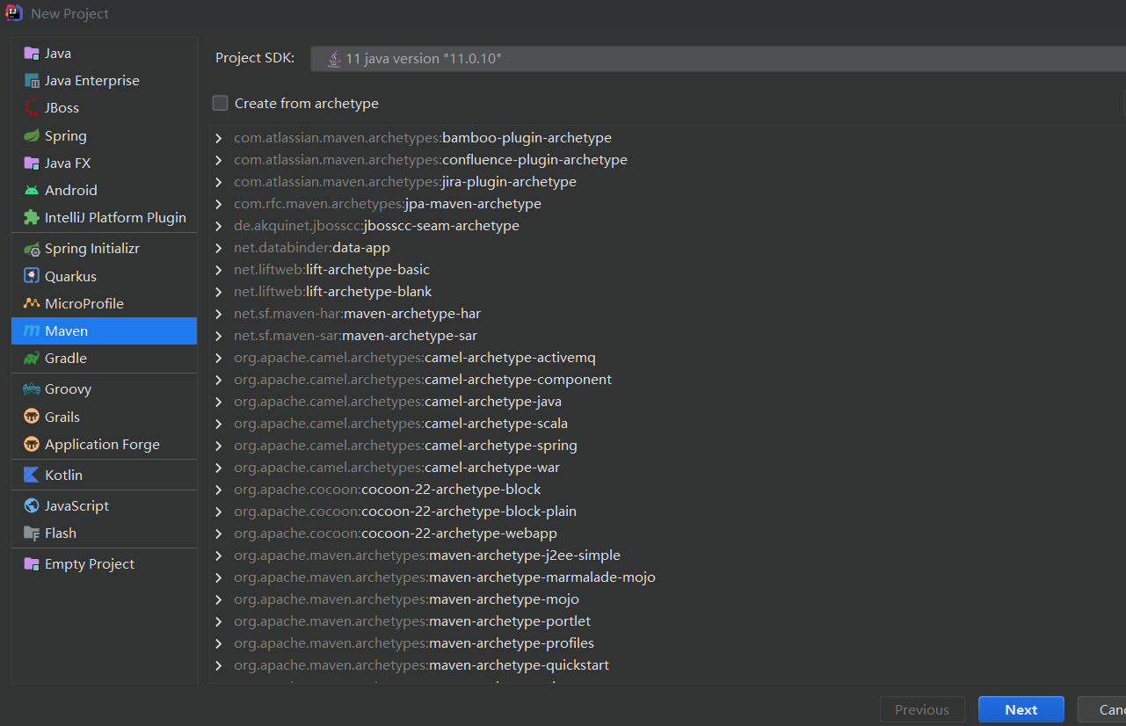Select maven-archetype-j2ee-simple row
Screen dimensions: 1126x726
coord(667,555)
